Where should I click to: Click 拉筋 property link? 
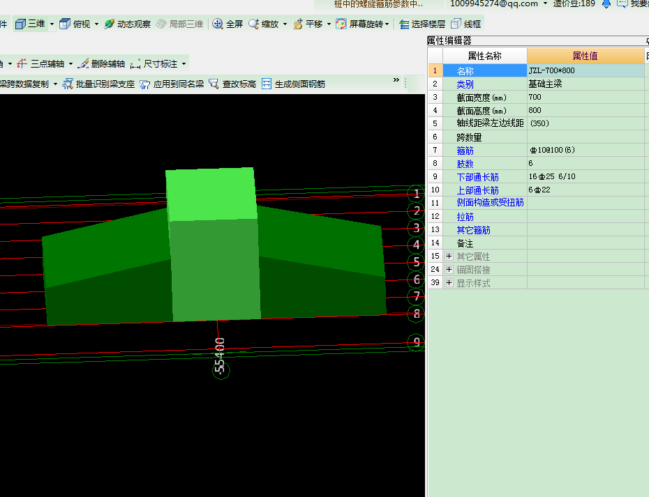click(x=465, y=217)
